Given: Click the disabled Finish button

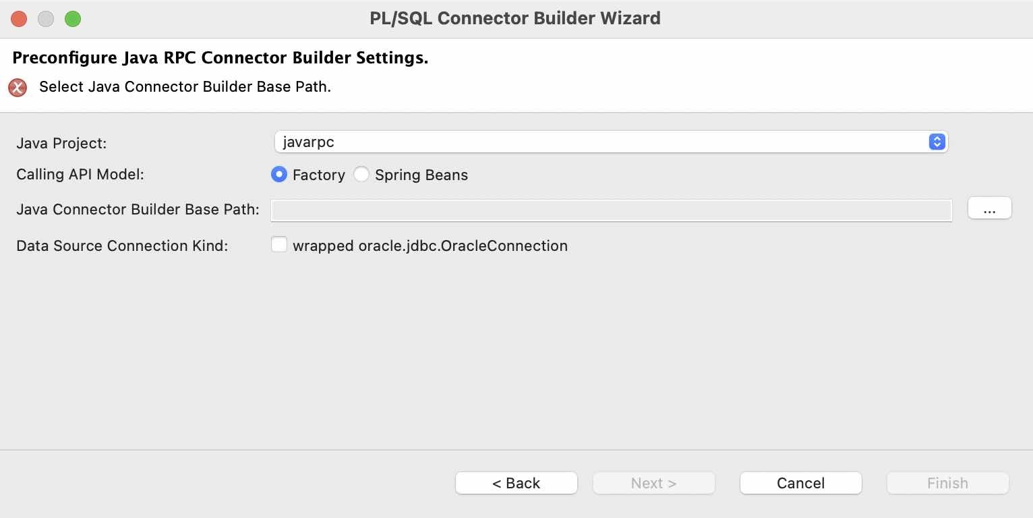Looking at the screenshot, I should 947,483.
